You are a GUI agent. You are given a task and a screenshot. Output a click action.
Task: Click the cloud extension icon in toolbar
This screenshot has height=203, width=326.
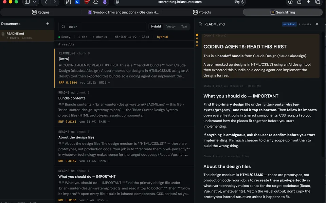pyautogui.click(x=96, y=2)
